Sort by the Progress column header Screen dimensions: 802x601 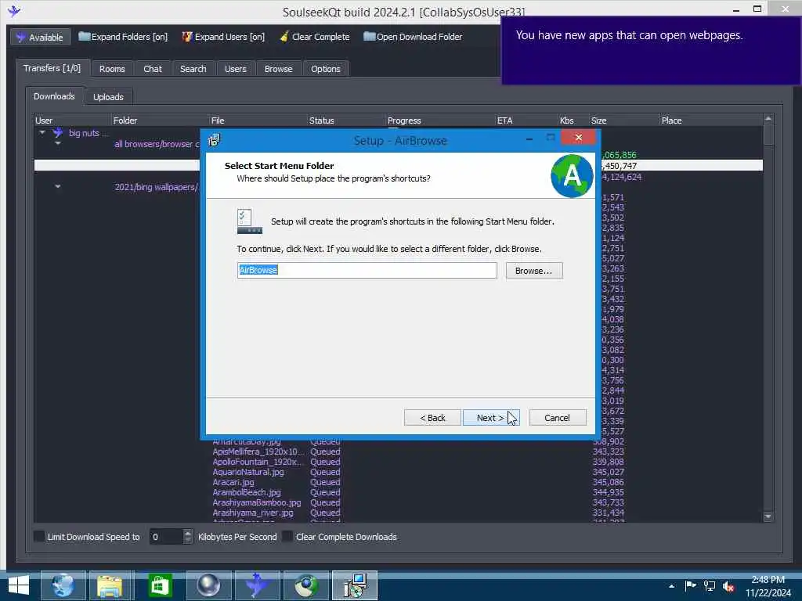click(440, 121)
